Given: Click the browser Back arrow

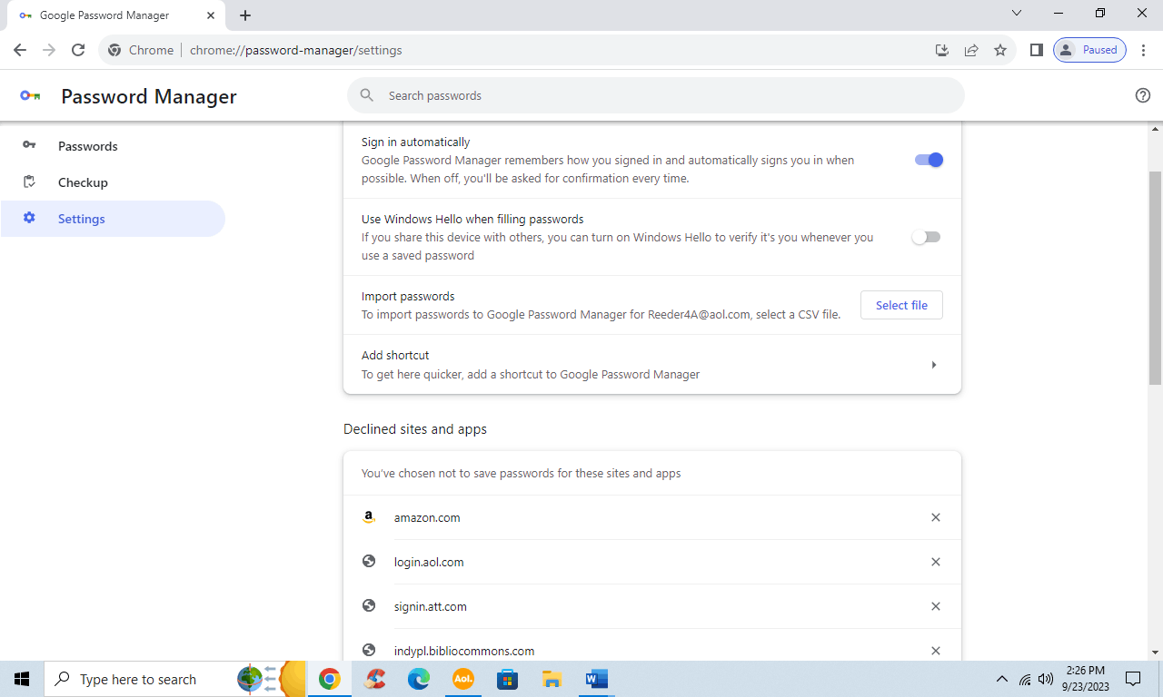Looking at the screenshot, I should [20, 50].
